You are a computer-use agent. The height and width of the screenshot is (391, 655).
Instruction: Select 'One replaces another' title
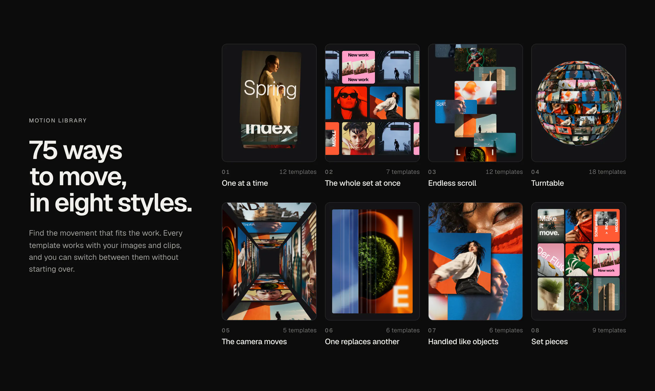[x=362, y=341]
